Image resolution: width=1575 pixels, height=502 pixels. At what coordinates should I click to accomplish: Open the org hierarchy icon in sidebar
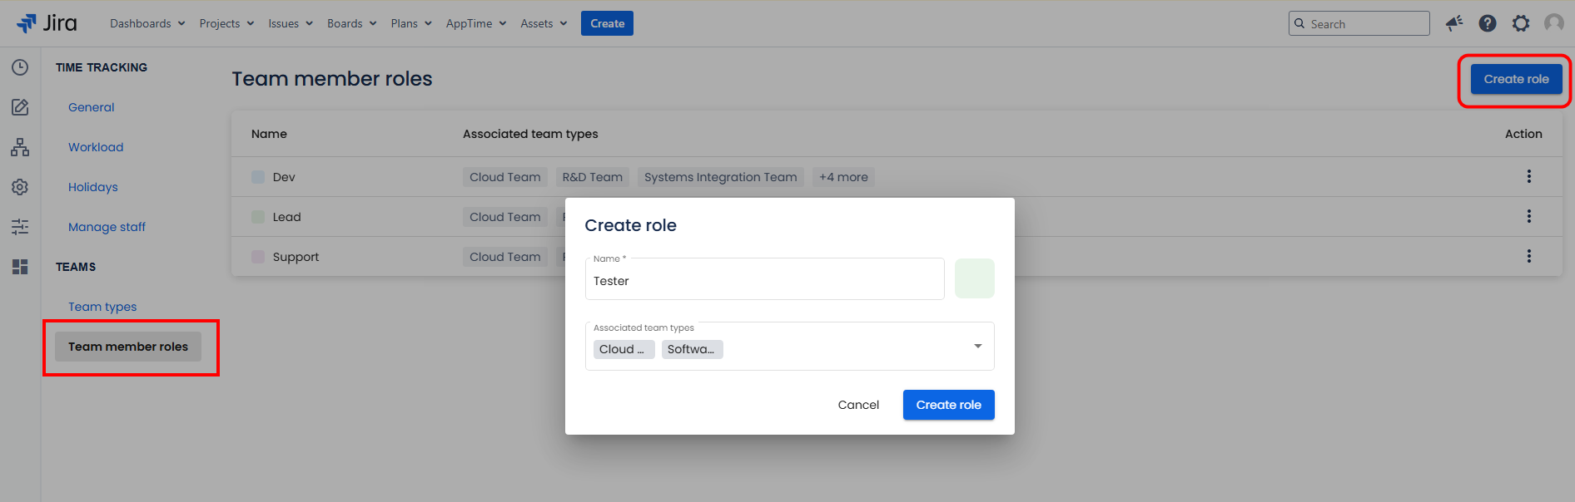click(x=20, y=147)
